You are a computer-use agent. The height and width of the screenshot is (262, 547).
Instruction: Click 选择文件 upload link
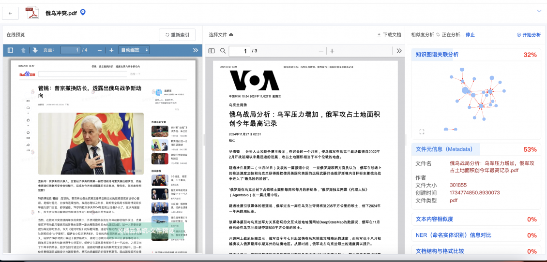click(221, 35)
